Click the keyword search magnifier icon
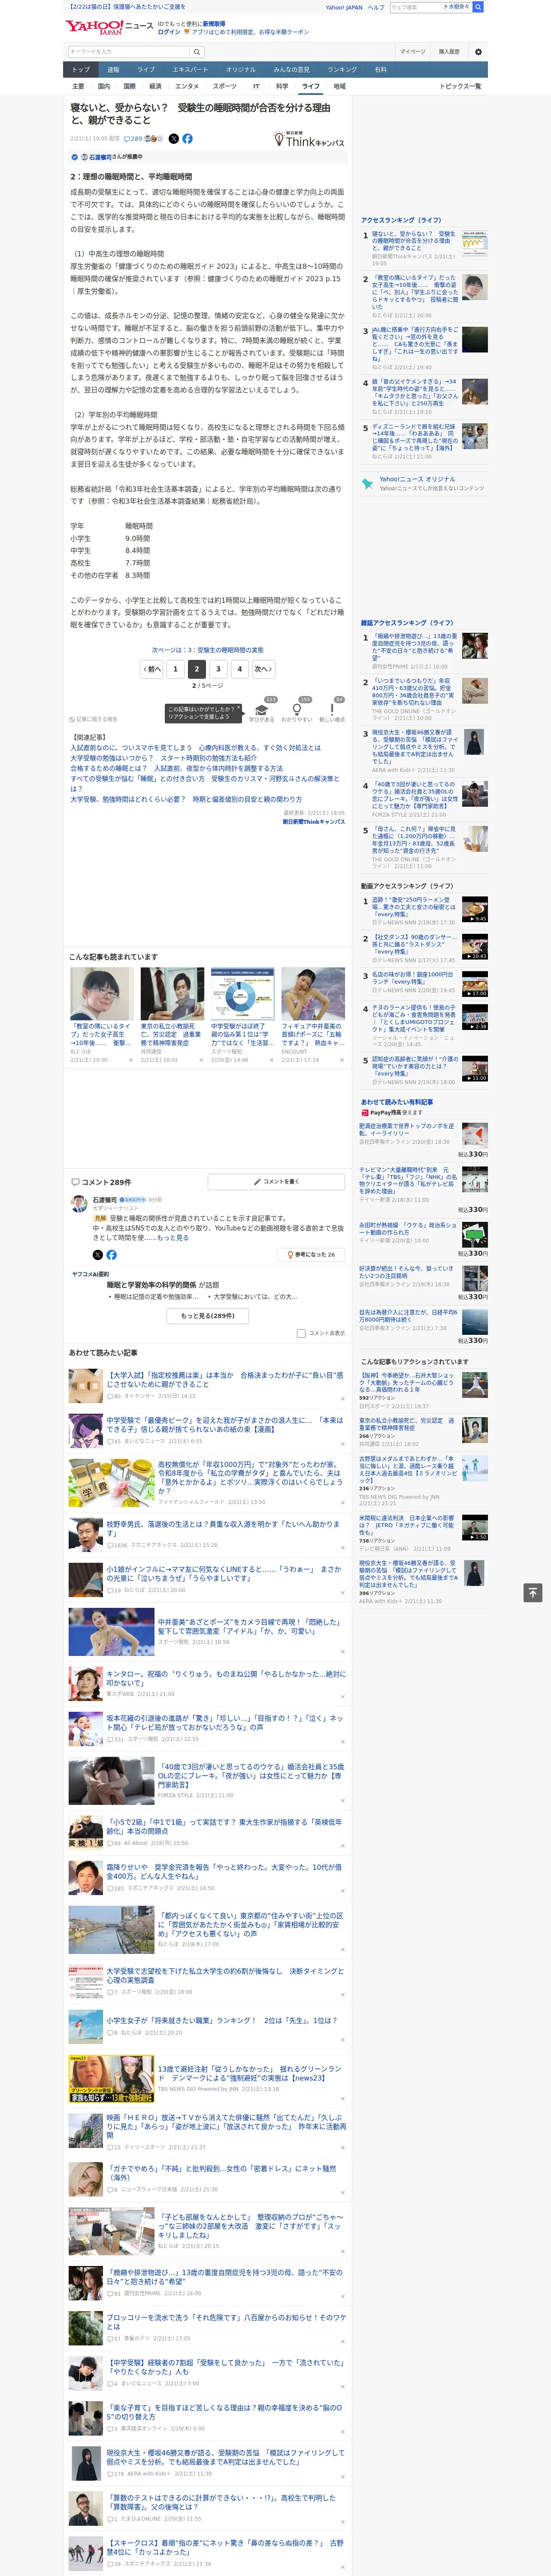 196,52
